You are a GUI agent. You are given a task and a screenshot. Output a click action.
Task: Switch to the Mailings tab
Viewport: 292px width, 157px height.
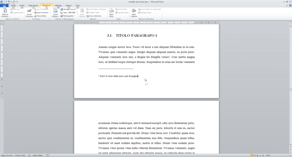coord(58,6)
